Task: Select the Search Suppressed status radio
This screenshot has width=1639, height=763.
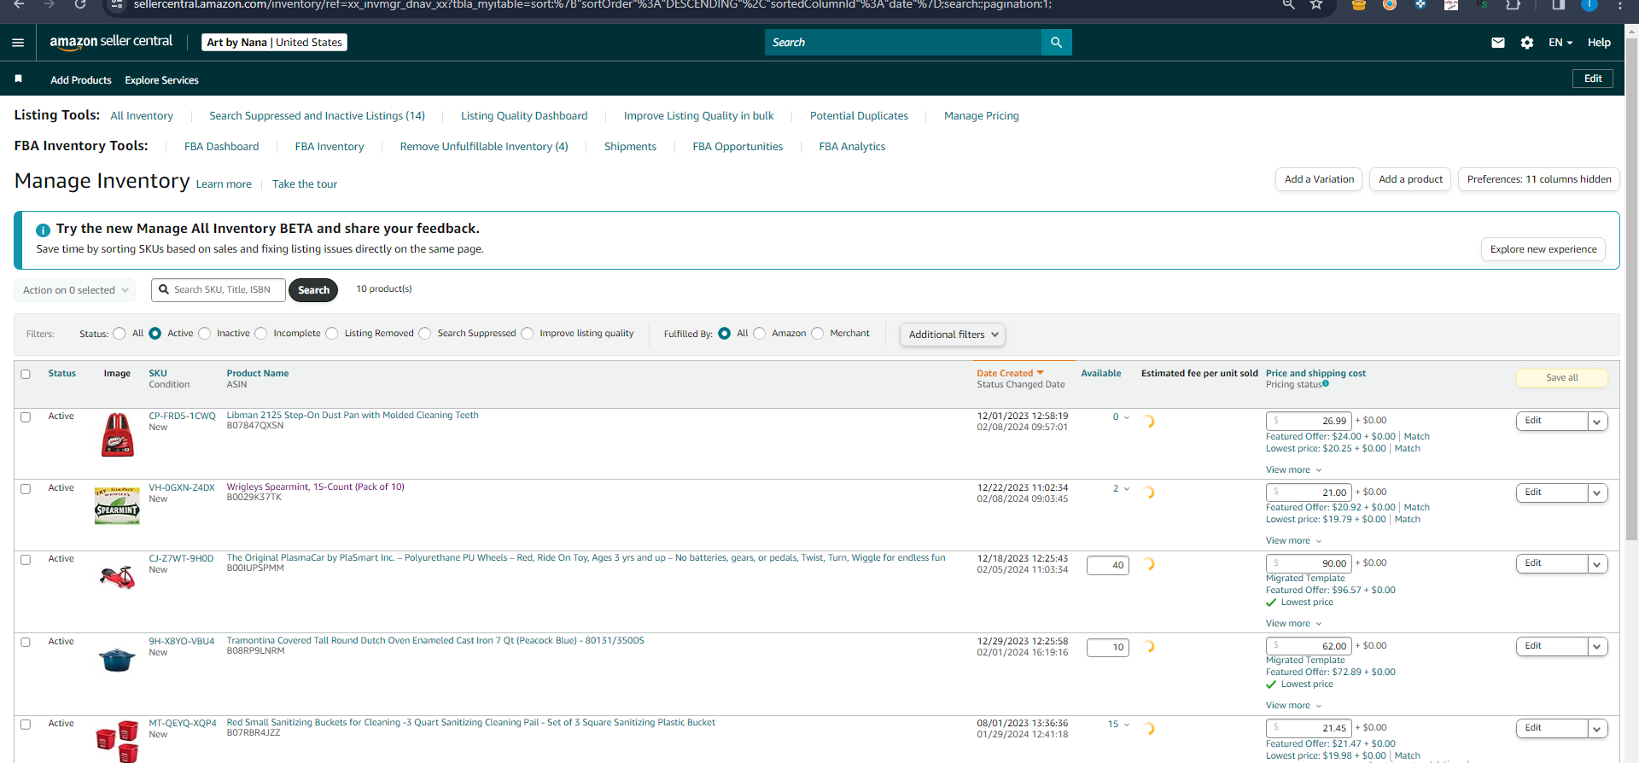Action: pyautogui.click(x=425, y=334)
